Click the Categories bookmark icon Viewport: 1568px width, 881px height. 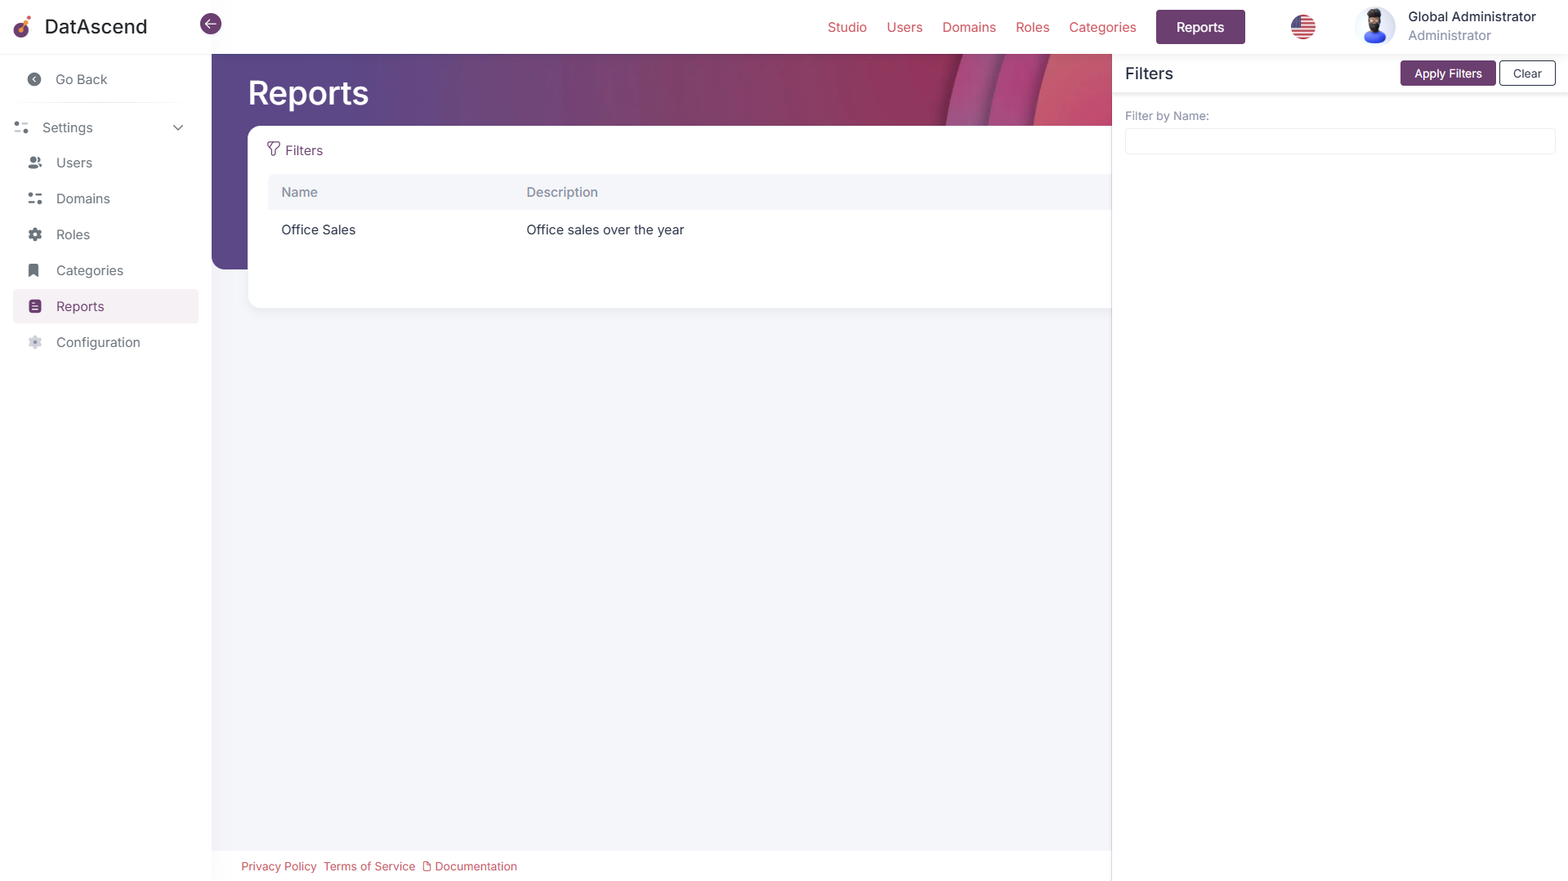pyautogui.click(x=35, y=270)
